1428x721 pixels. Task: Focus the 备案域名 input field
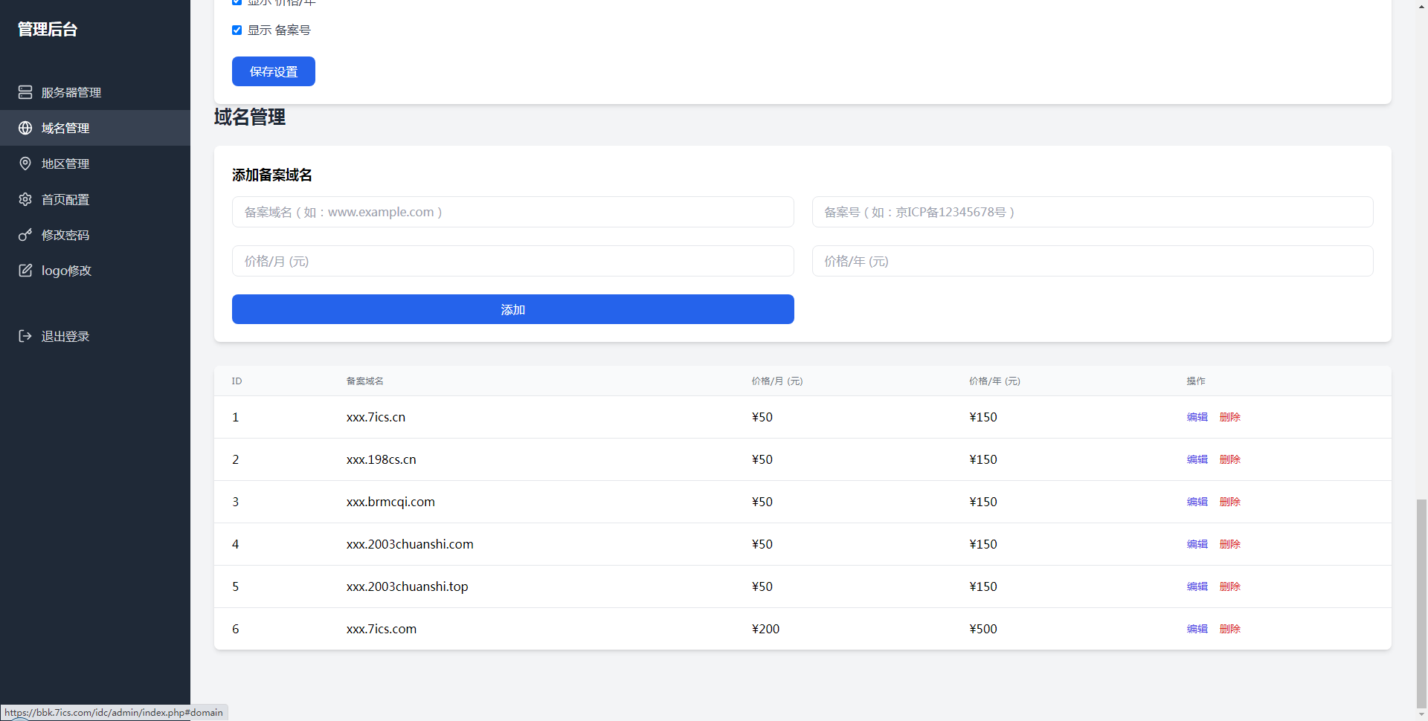(512, 212)
